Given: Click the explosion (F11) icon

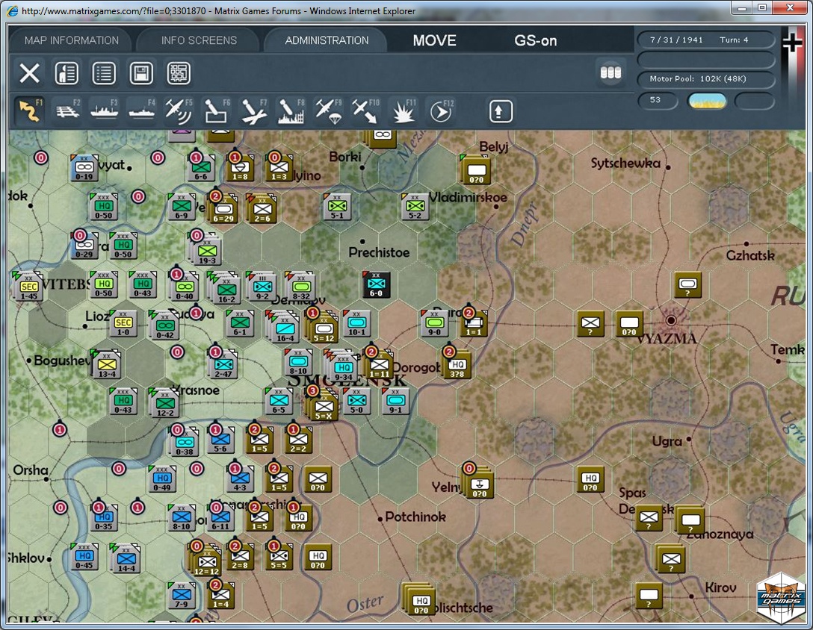Looking at the screenshot, I should click(404, 111).
